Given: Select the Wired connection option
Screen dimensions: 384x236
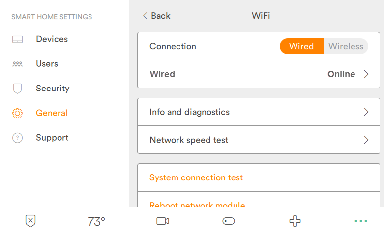Looking at the screenshot, I should point(301,46).
